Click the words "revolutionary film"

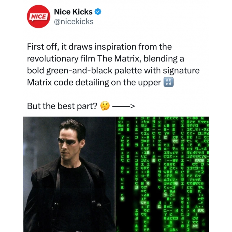pos(61,59)
